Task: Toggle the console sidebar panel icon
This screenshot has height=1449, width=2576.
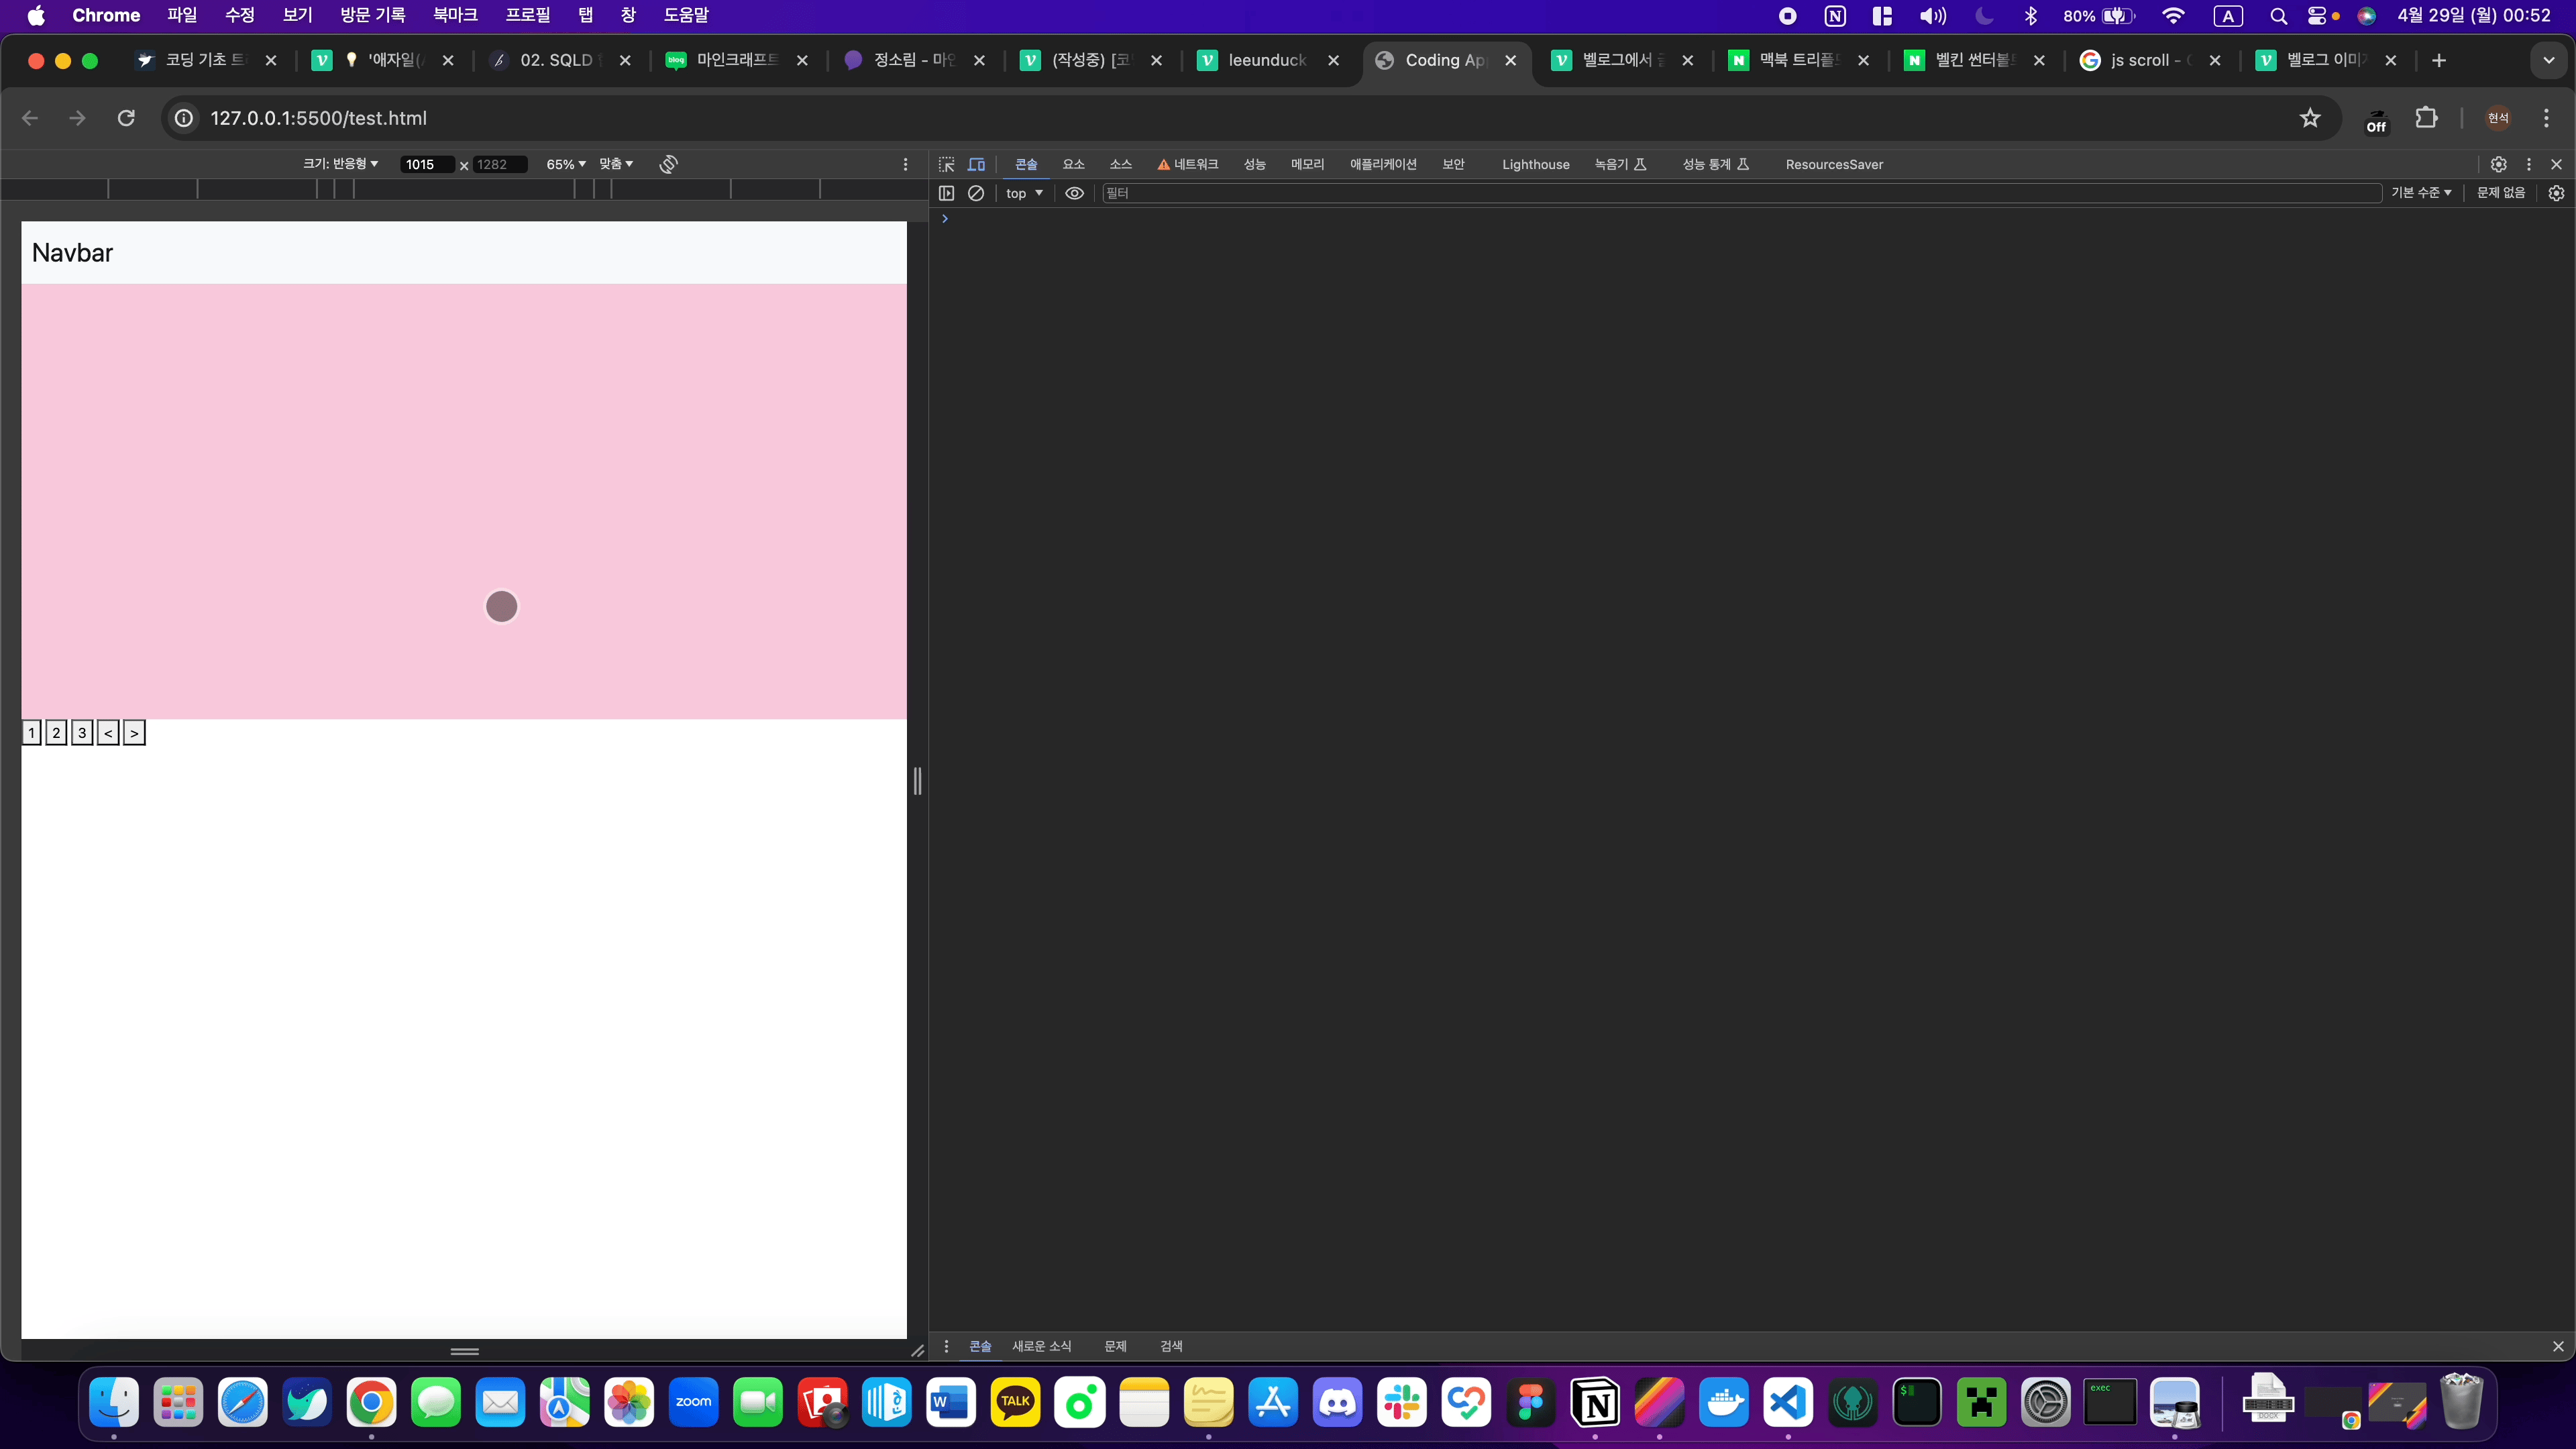Action: tap(946, 193)
